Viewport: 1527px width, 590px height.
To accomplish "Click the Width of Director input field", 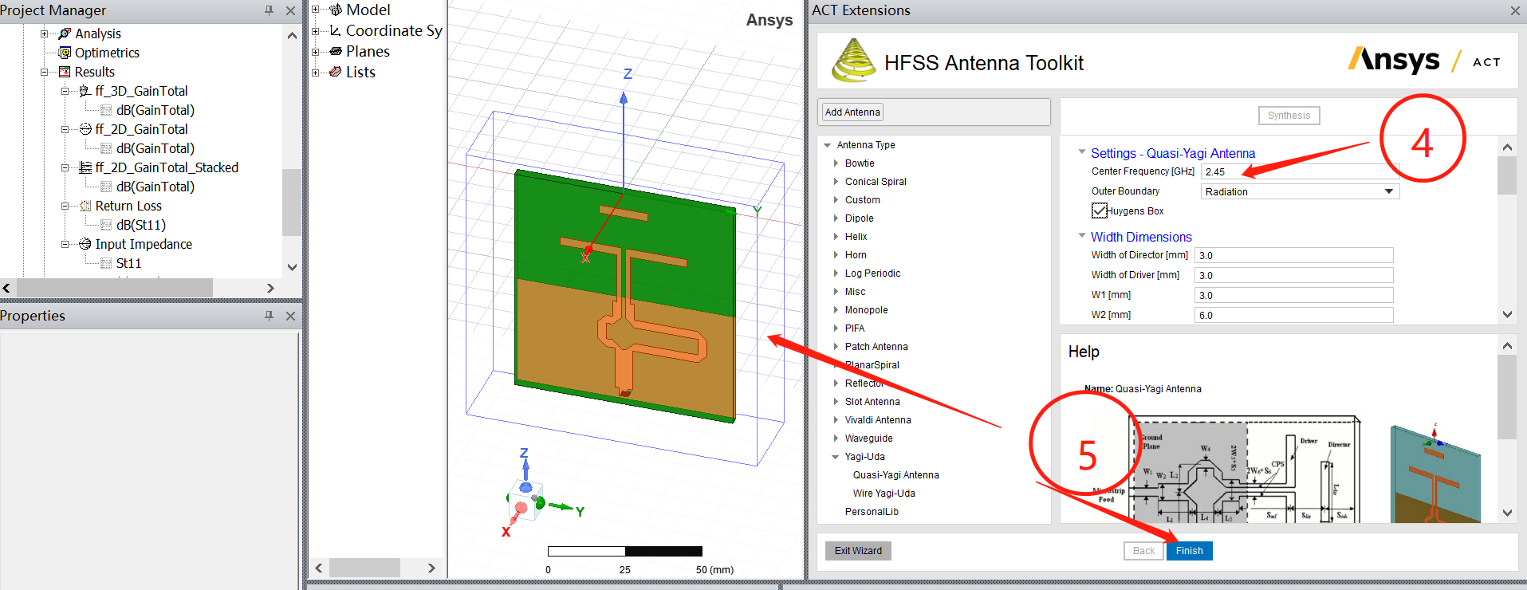I will [x=1293, y=255].
